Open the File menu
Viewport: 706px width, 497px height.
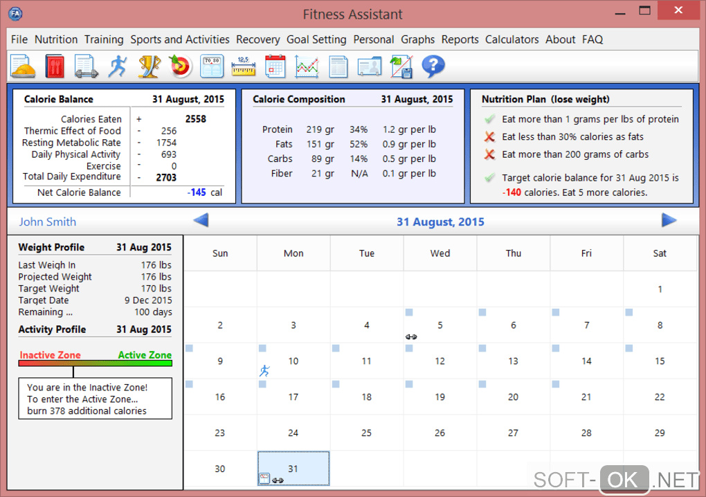coord(19,39)
